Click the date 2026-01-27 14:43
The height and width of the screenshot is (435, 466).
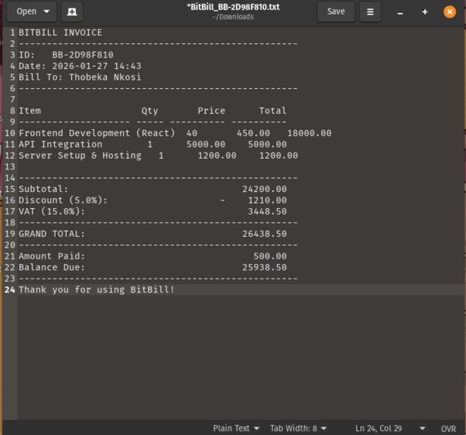(x=96, y=66)
